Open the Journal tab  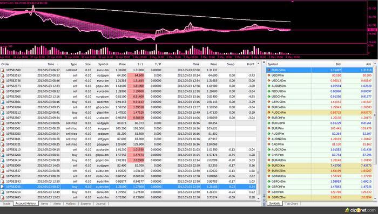(x=101, y=204)
